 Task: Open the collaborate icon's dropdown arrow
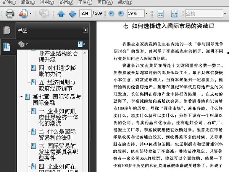[31, 14]
